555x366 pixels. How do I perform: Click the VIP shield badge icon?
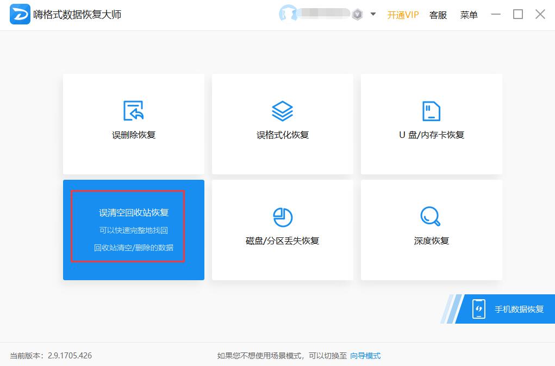[x=358, y=15]
